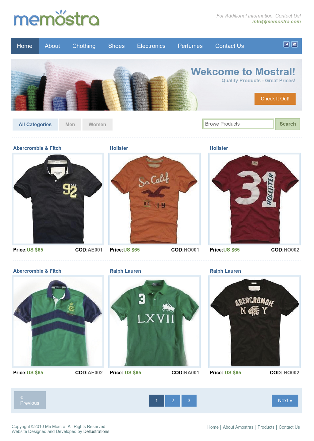
Task: Go to the Electronics section
Action: (x=151, y=46)
